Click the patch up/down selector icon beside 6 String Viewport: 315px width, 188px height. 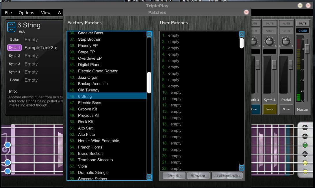[x=11, y=27]
